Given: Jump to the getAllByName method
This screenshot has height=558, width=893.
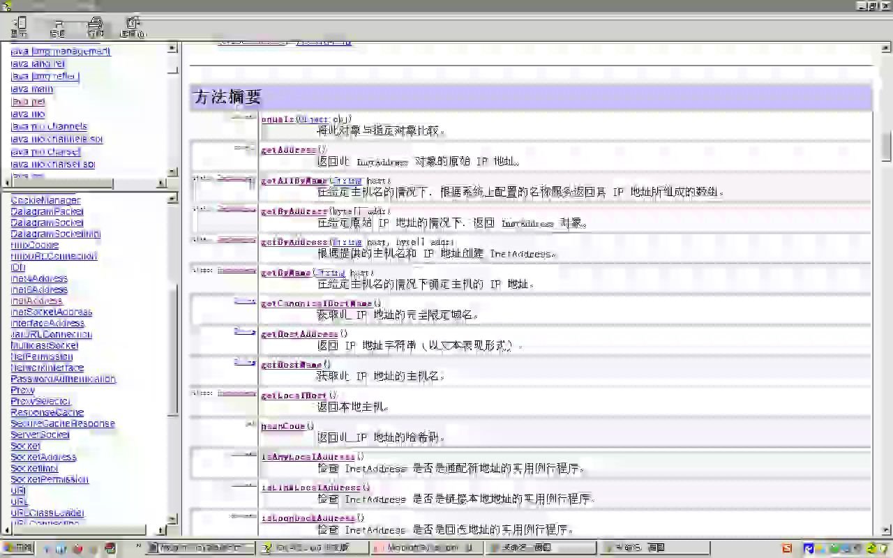Looking at the screenshot, I should pyautogui.click(x=294, y=181).
